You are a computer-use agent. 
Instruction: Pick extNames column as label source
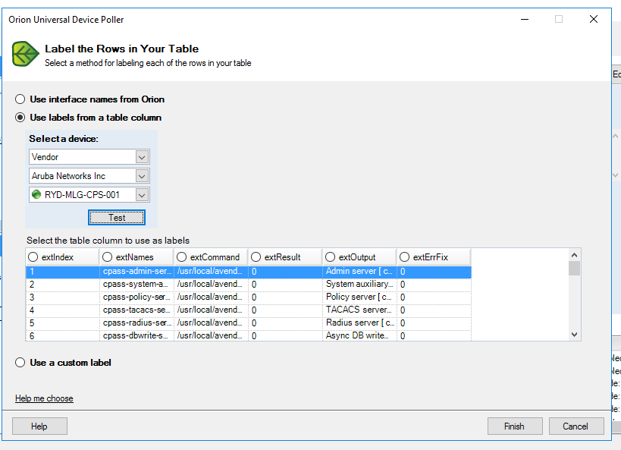point(108,257)
